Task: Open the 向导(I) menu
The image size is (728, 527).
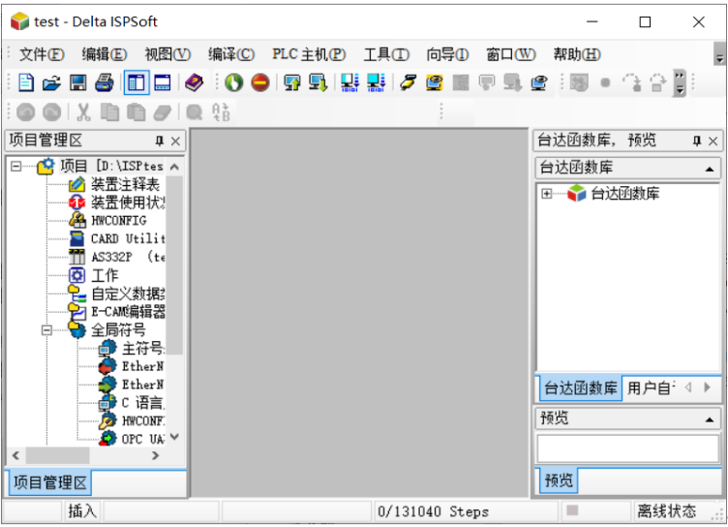Action: [447, 54]
